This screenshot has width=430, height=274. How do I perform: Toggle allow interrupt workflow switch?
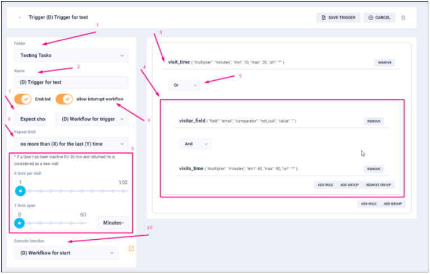64,99
